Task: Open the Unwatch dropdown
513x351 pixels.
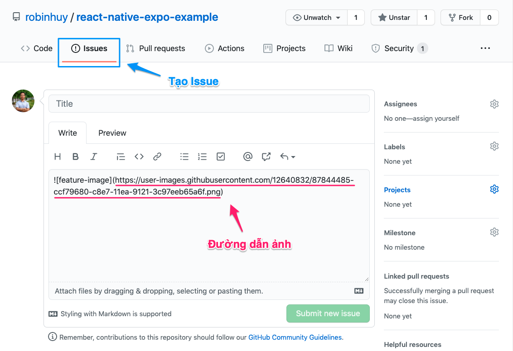Action: click(x=316, y=18)
